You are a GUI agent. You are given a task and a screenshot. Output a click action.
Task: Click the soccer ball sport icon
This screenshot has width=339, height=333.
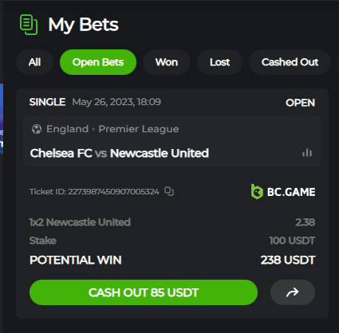(x=37, y=129)
